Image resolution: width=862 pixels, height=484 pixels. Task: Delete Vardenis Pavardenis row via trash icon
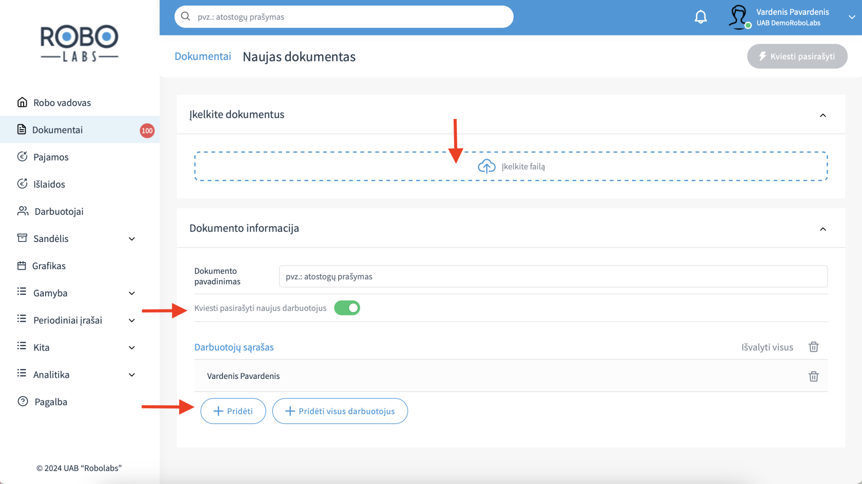coord(814,376)
